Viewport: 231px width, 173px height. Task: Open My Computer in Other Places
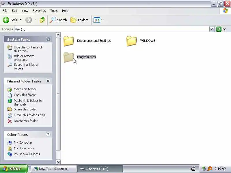point(23,142)
